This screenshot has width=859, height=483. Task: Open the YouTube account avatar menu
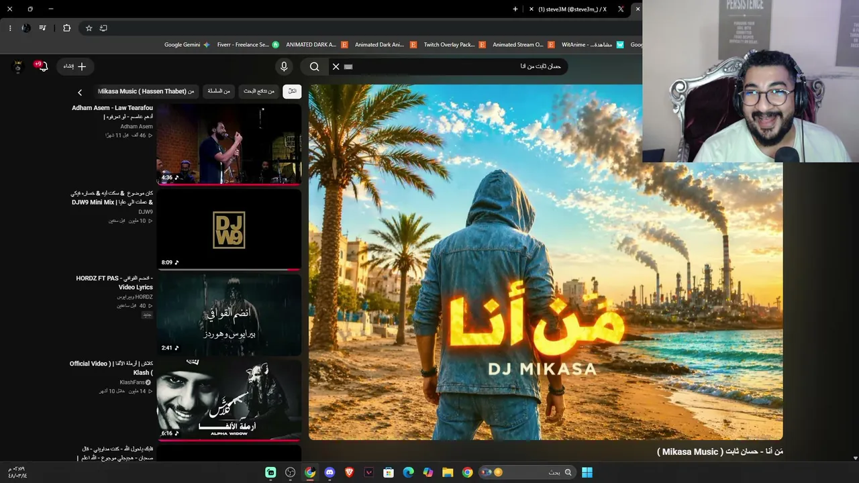pos(19,66)
